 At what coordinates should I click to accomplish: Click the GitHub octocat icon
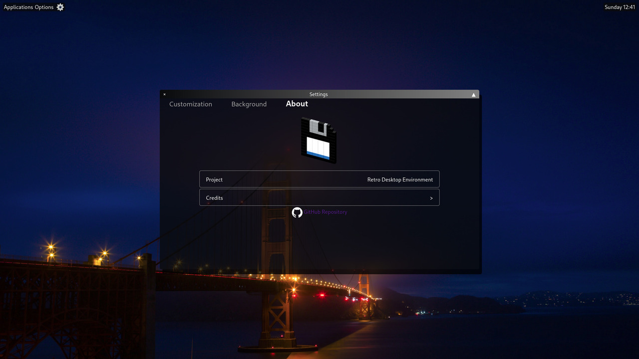pyautogui.click(x=297, y=212)
